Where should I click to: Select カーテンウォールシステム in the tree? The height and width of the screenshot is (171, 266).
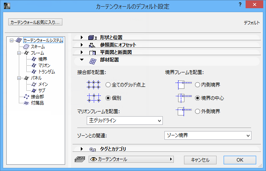43,40
